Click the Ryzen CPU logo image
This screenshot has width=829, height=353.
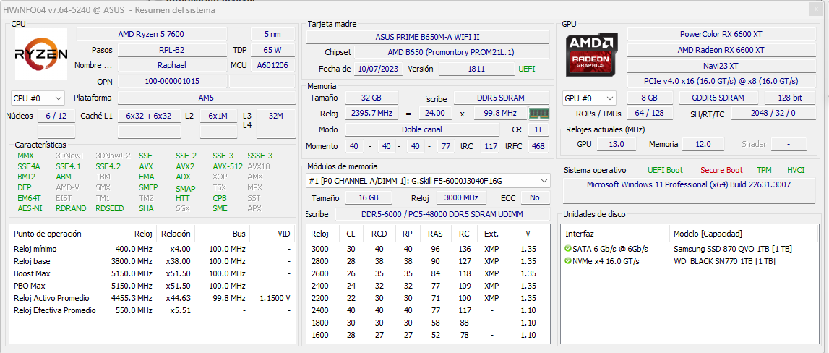click(x=40, y=54)
